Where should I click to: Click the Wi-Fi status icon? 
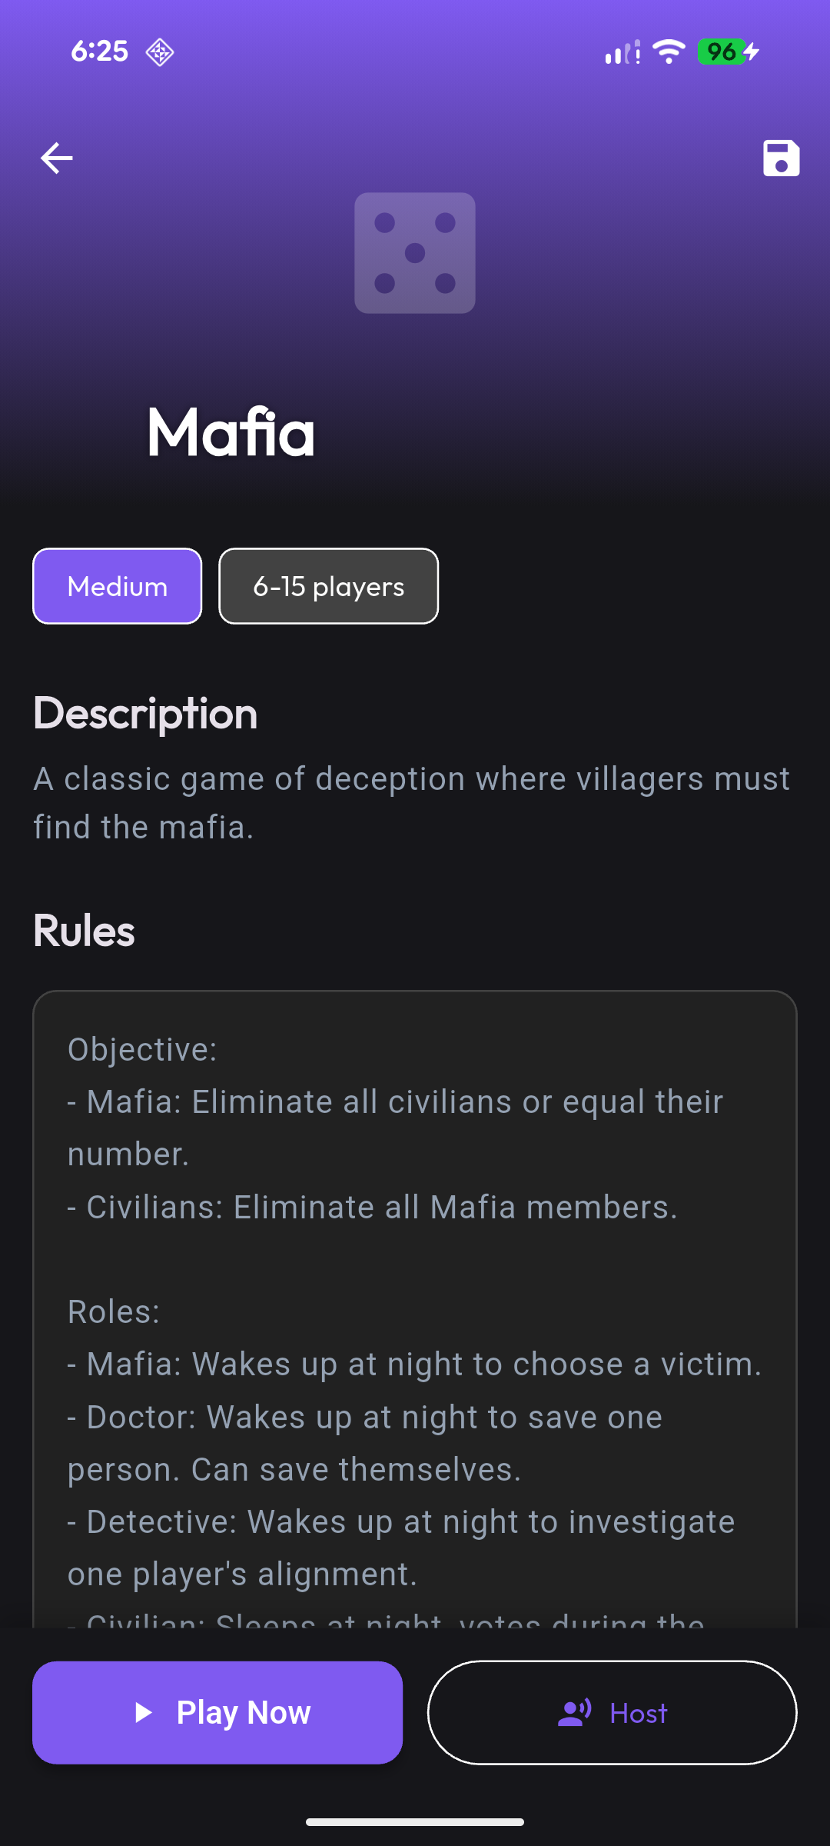click(x=669, y=52)
